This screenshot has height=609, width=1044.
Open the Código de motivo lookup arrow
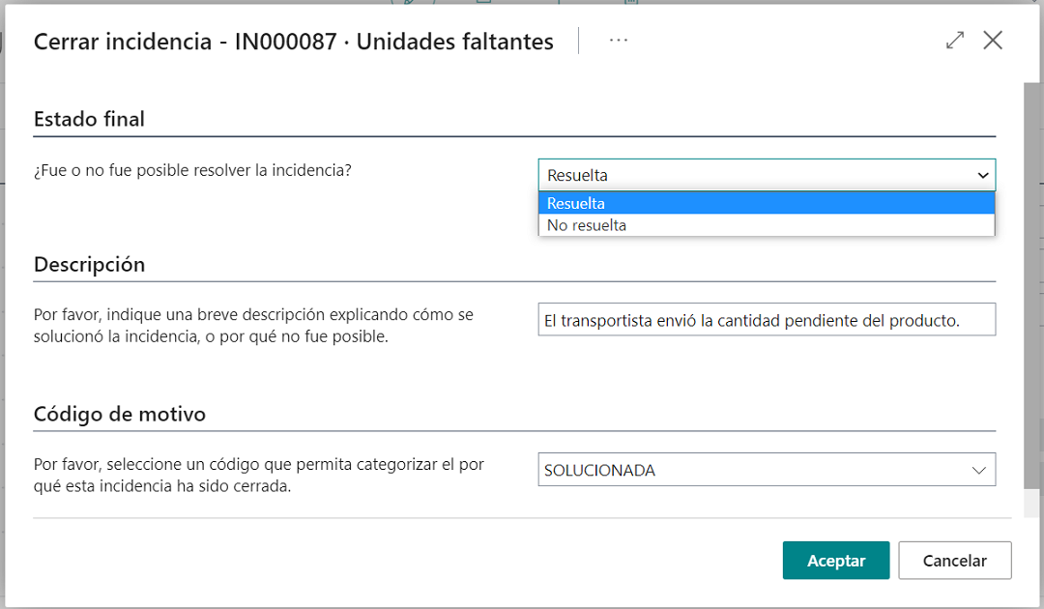[979, 471]
